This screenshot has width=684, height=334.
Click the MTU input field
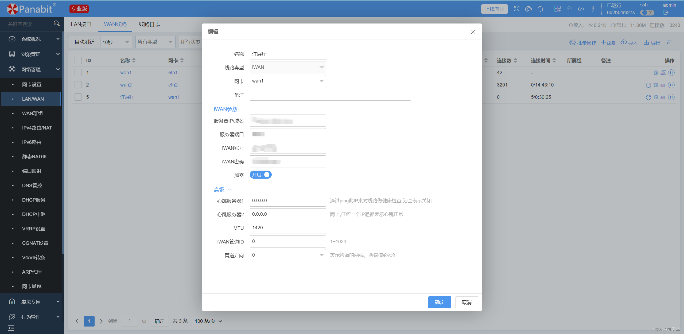287,228
